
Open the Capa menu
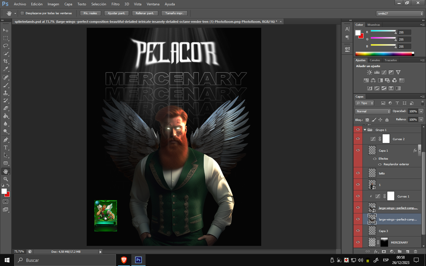pos(68,4)
